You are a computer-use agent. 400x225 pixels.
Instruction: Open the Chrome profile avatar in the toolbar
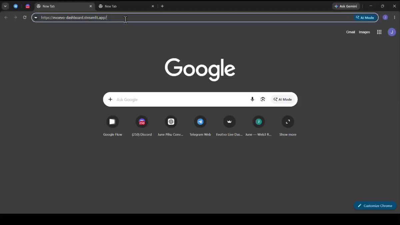click(x=385, y=17)
